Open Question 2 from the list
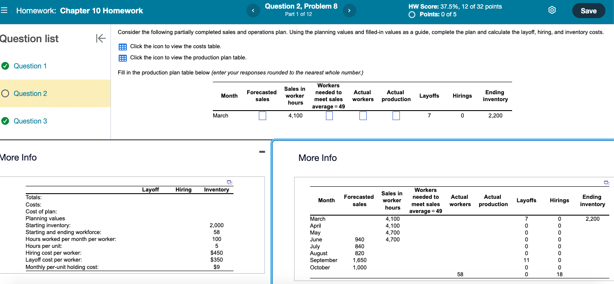This screenshot has height=284, width=614. [29, 93]
